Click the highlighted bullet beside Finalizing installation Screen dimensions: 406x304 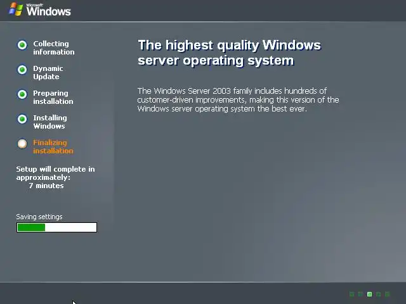[22, 144]
